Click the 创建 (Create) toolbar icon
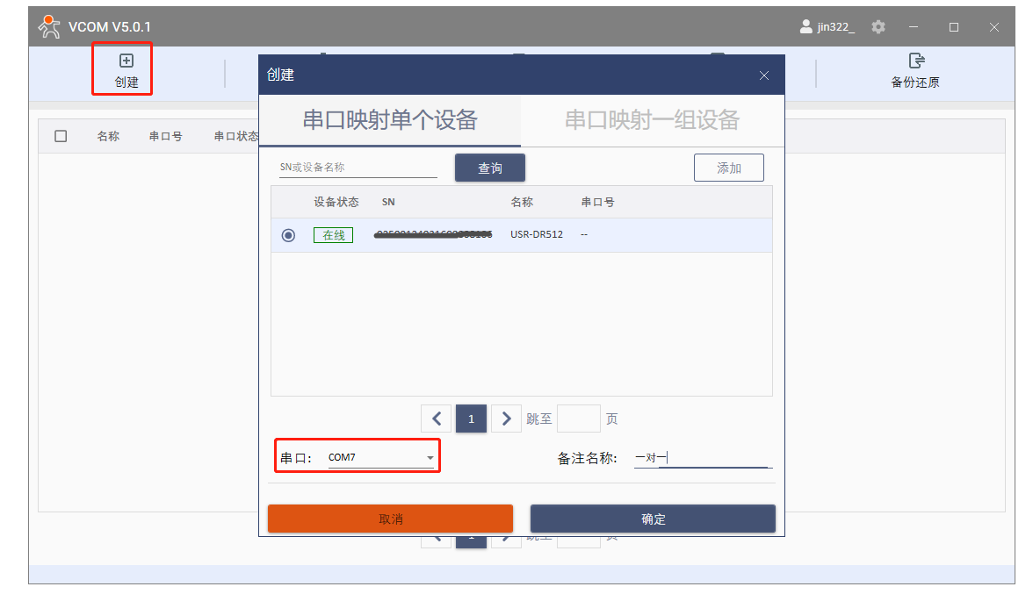 [x=126, y=61]
